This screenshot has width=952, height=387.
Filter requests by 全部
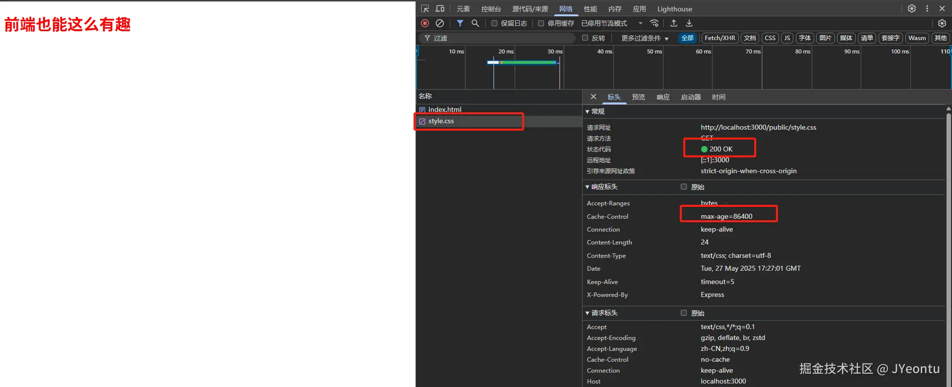point(687,38)
